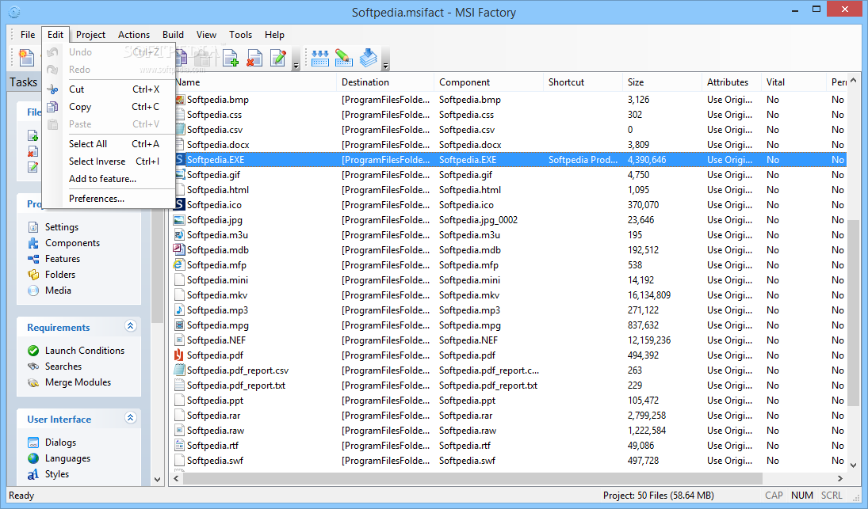Image resolution: width=868 pixels, height=509 pixels.
Task: Click the Tasks pane scroll-down arrow
Action: tap(157, 479)
